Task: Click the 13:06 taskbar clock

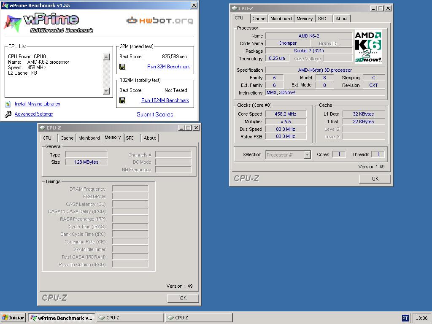Action: [x=421, y=318]
